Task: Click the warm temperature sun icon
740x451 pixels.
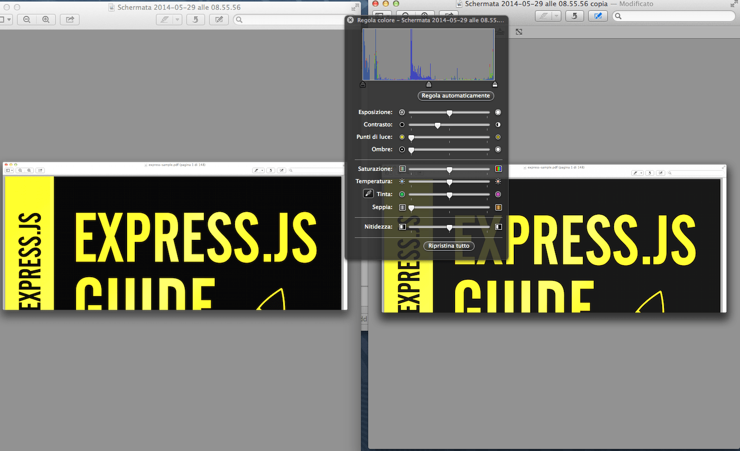Action: (x=498, y=181)
